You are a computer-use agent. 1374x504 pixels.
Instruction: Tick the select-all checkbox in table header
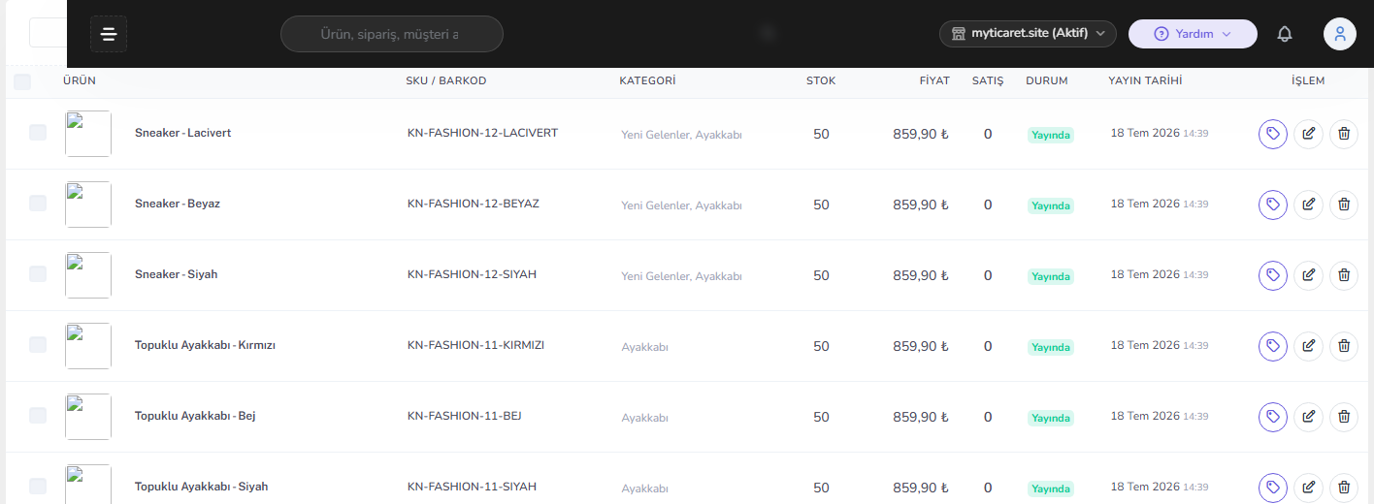coord(22,82)
